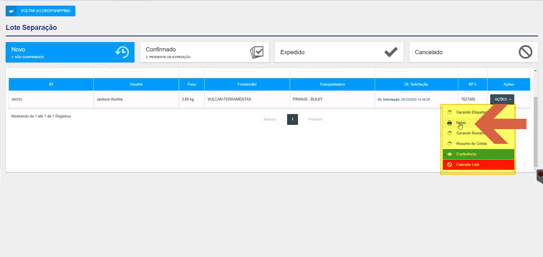
Task: Sort by the Dt. Solicitação column header
Action: pos(416,84)
